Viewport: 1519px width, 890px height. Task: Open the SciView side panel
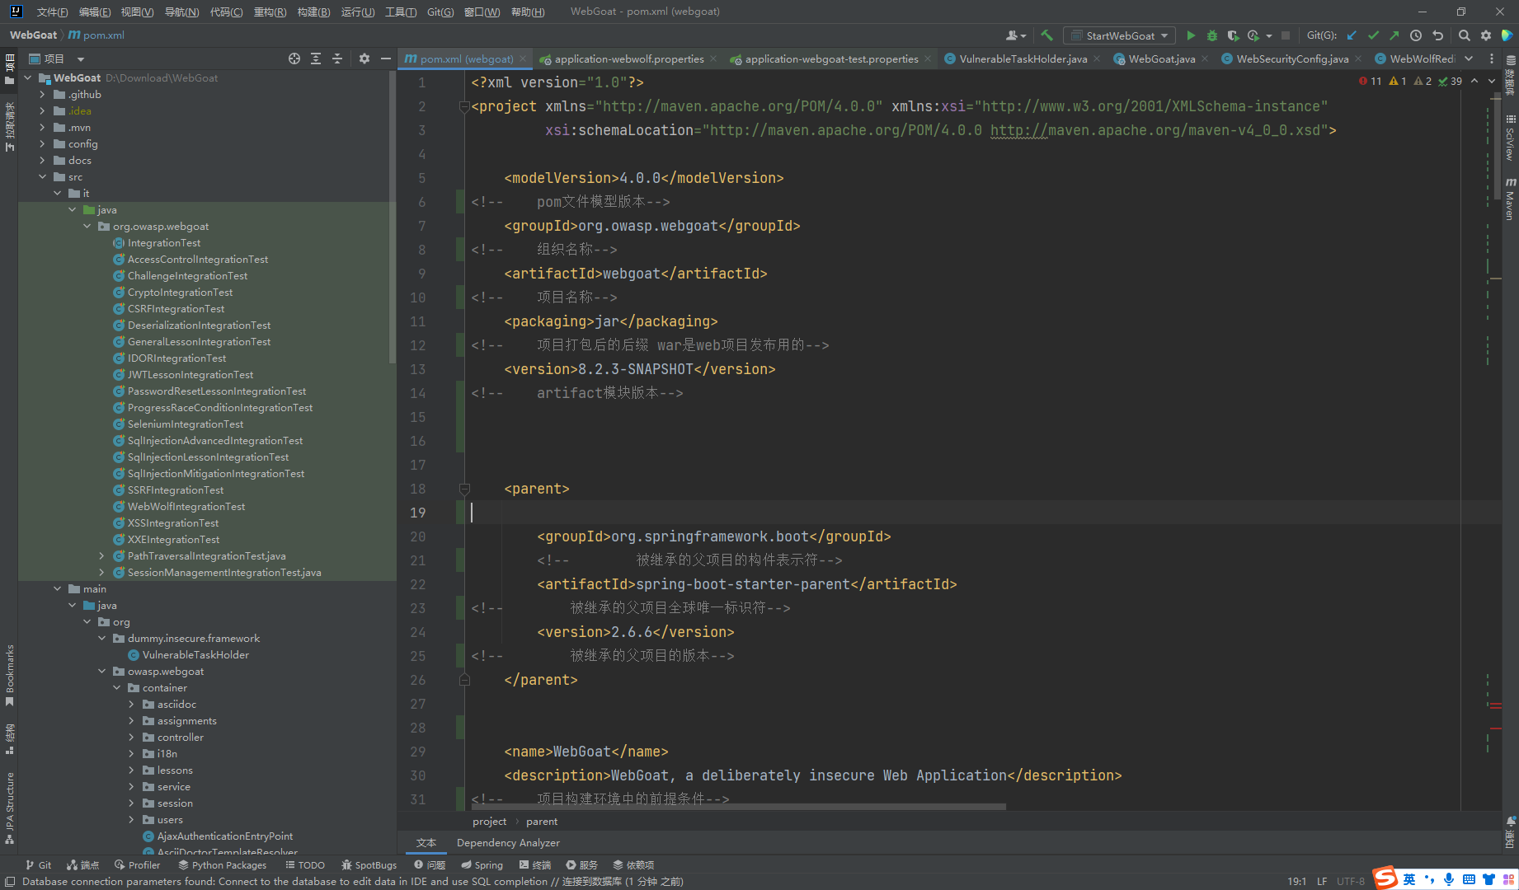[x=1510, y=138]
